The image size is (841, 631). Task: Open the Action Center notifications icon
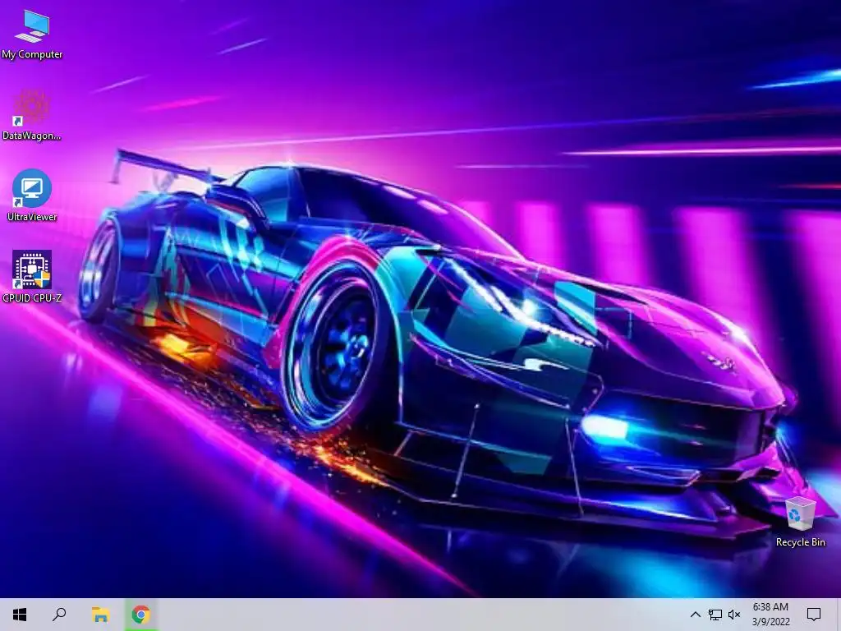pos(814,615)
